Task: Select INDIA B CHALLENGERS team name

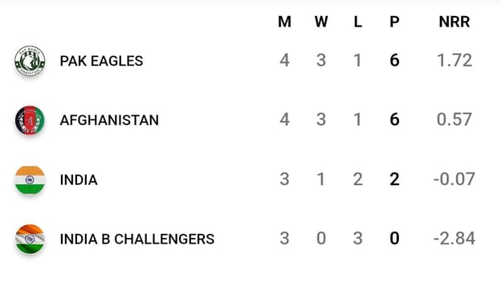Action: click(137, 240)
